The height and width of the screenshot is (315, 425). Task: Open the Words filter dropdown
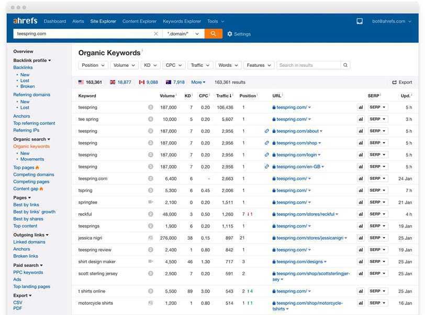(x=228, y=65)
